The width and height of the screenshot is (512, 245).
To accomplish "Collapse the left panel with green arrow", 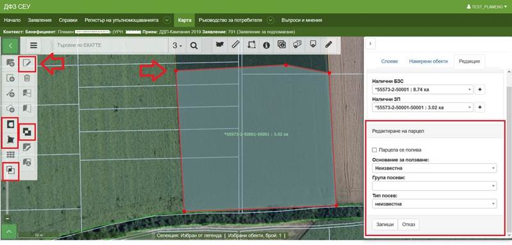I will [10, 45].
